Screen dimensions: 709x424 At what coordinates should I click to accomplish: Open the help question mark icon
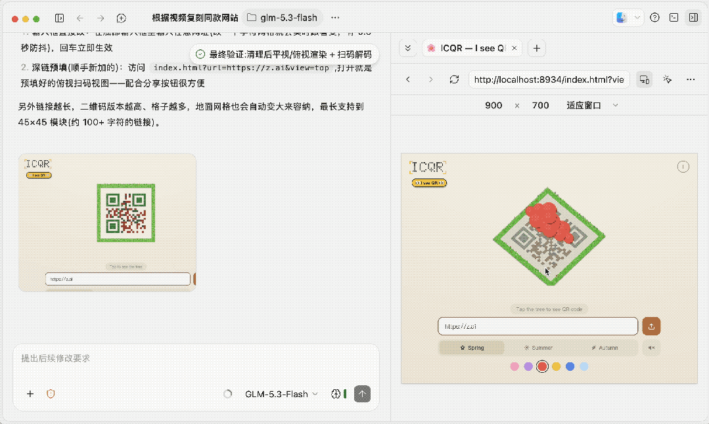(654, 18)
